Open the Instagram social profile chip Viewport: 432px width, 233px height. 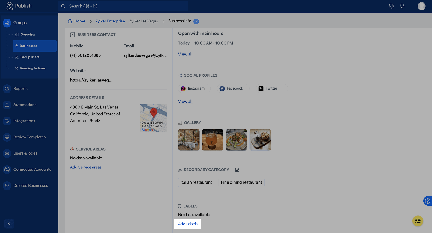point(194,89)
